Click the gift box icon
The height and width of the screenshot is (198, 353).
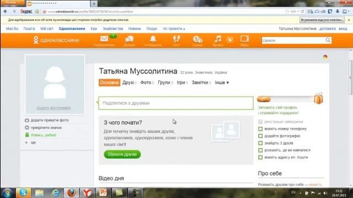pyautogui.click(x=319, y=98)
